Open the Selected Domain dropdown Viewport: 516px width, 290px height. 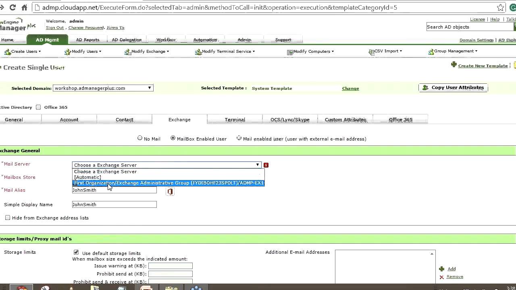103,88
